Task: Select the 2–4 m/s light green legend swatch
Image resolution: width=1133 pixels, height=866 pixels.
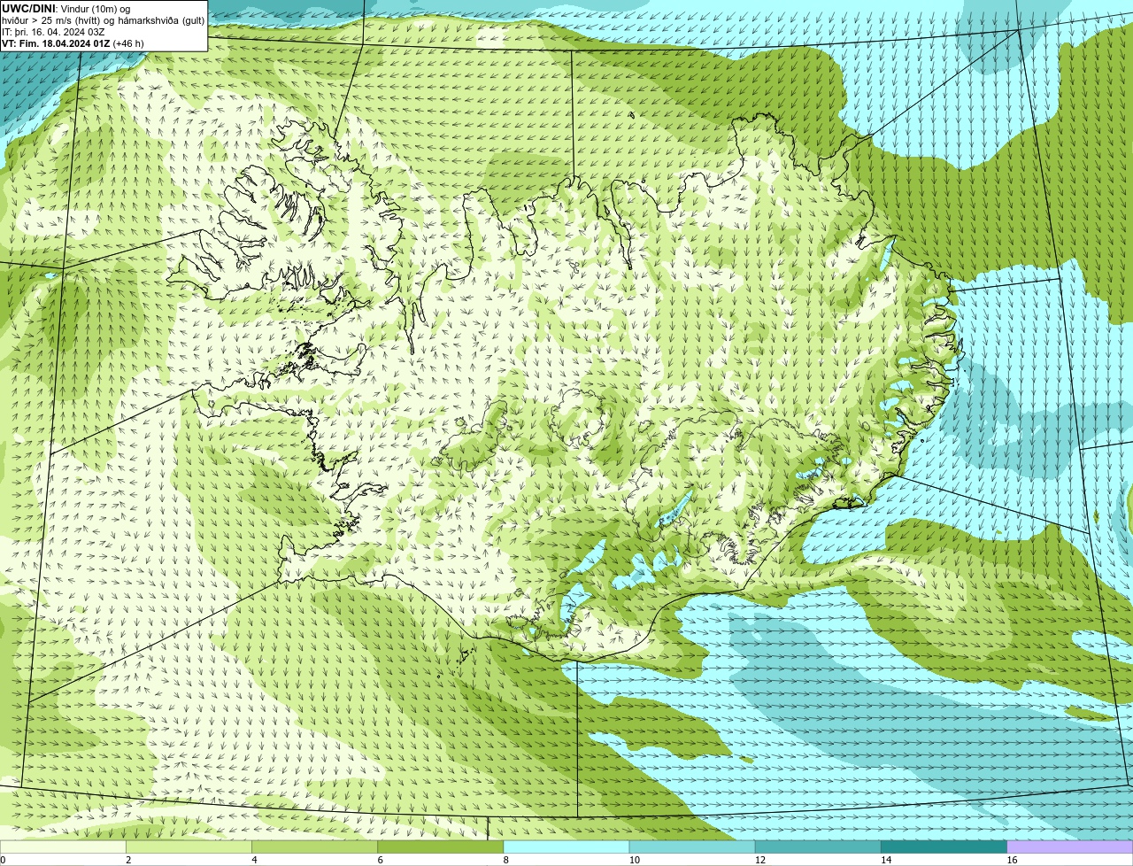Action: pos(189,847)
